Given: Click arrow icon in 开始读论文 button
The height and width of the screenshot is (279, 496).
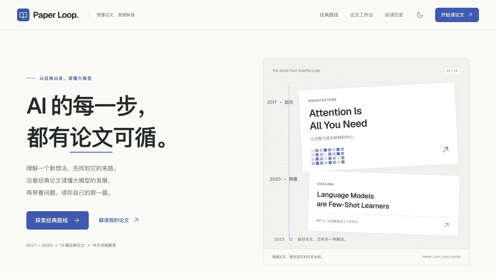Looking at the screenshot, I should (470, 15).
